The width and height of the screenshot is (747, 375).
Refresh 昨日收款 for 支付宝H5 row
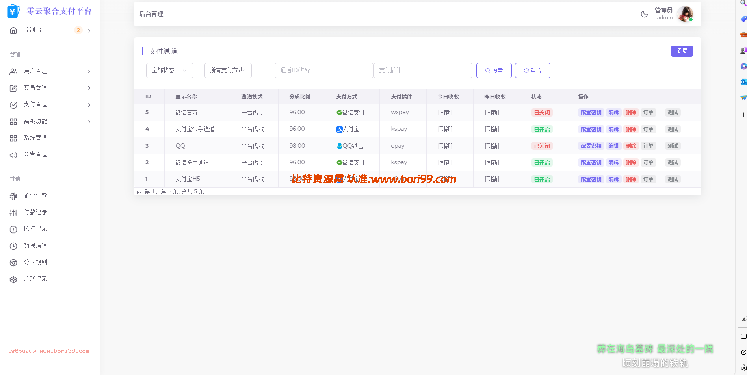492,179
